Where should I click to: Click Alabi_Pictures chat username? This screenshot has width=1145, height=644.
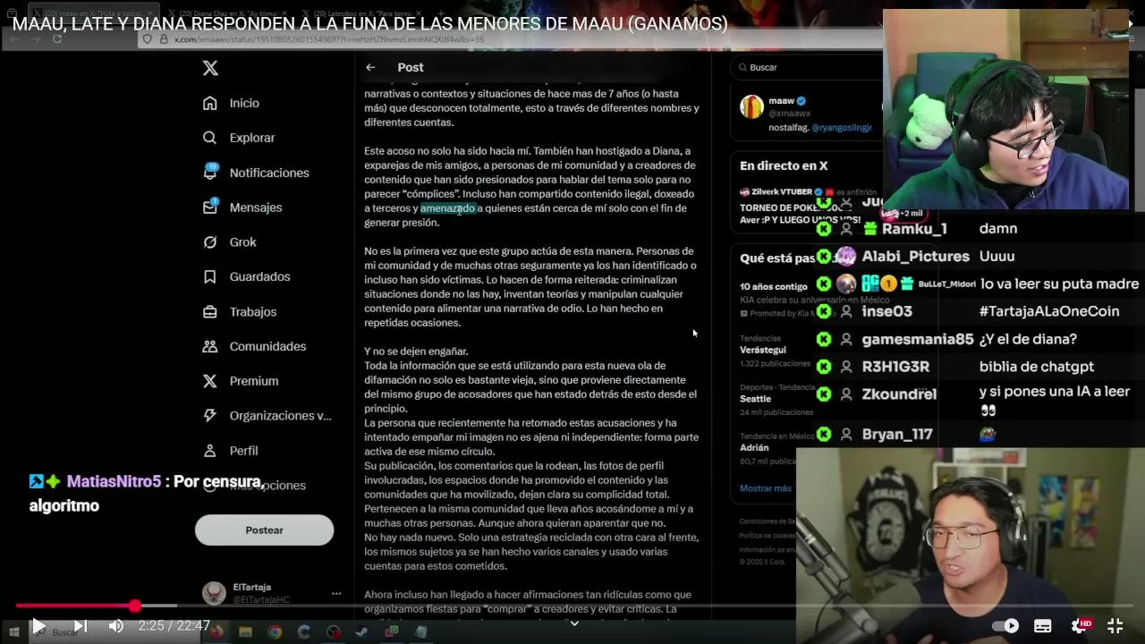915,257
